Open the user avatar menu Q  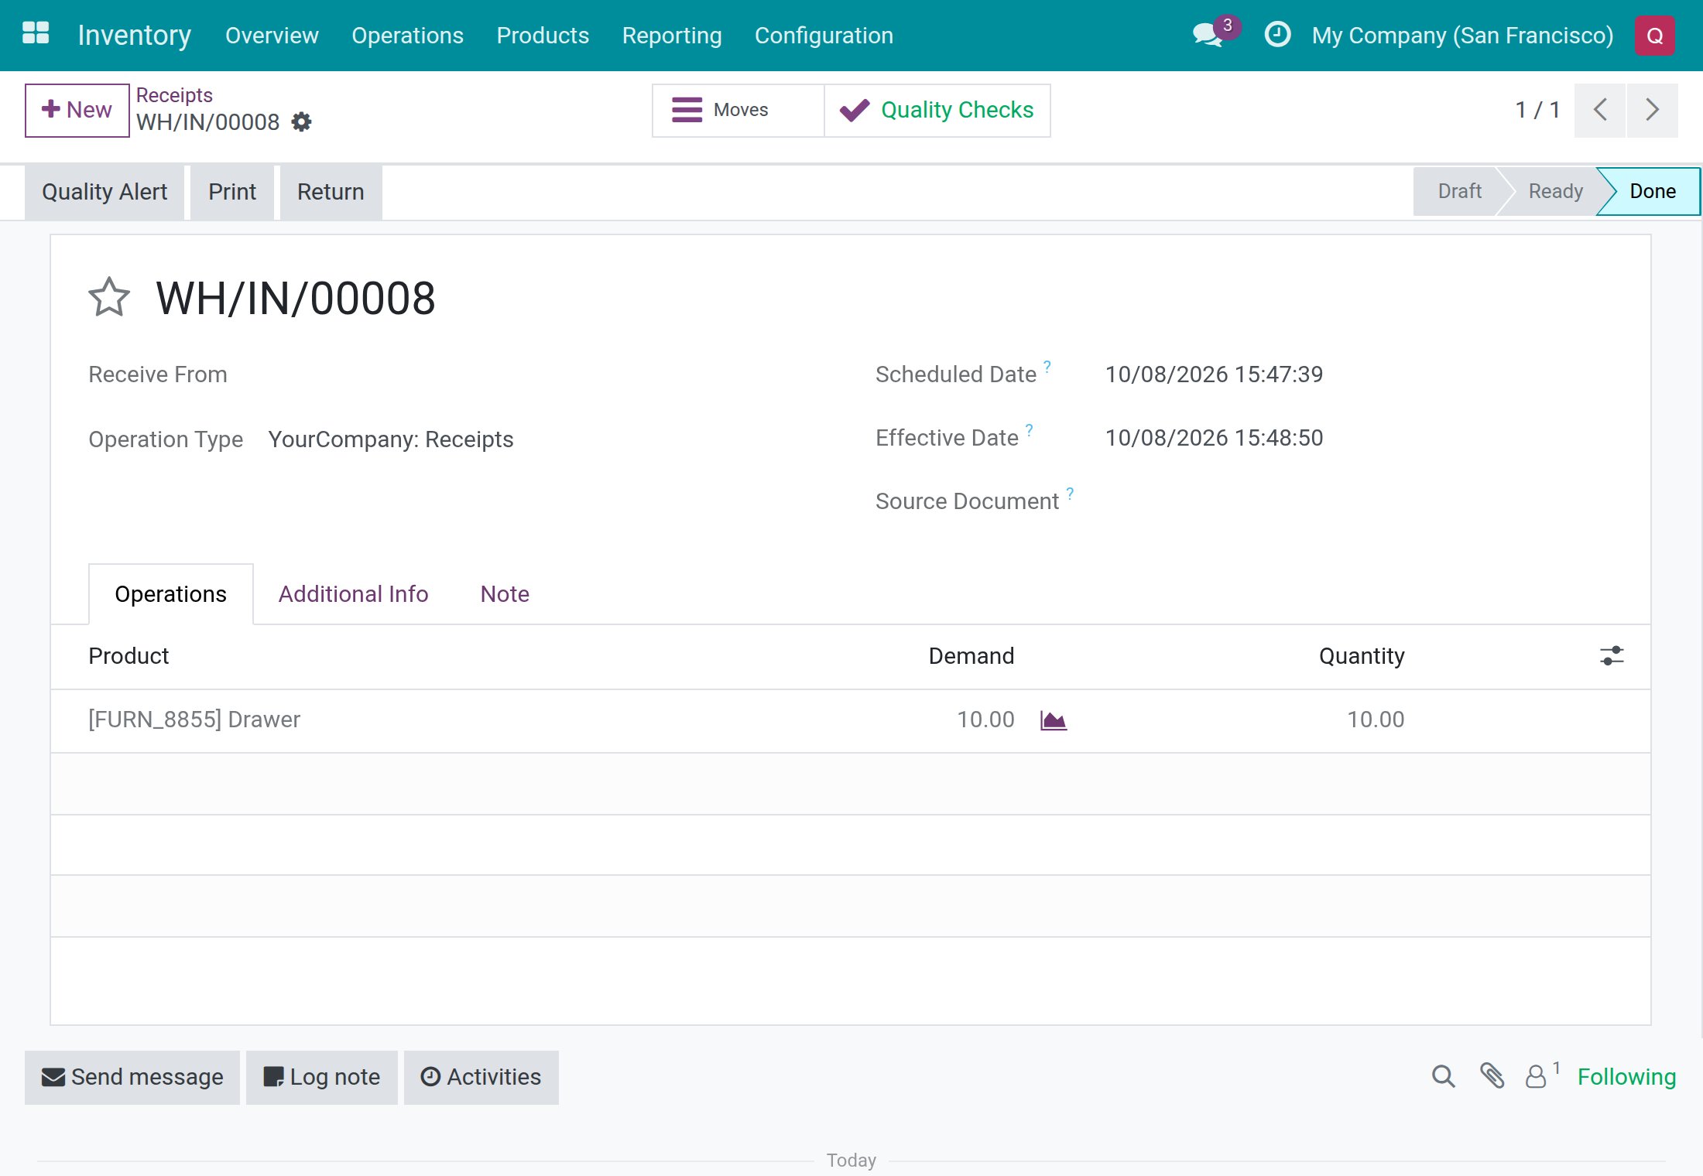tap(1655, 36)
